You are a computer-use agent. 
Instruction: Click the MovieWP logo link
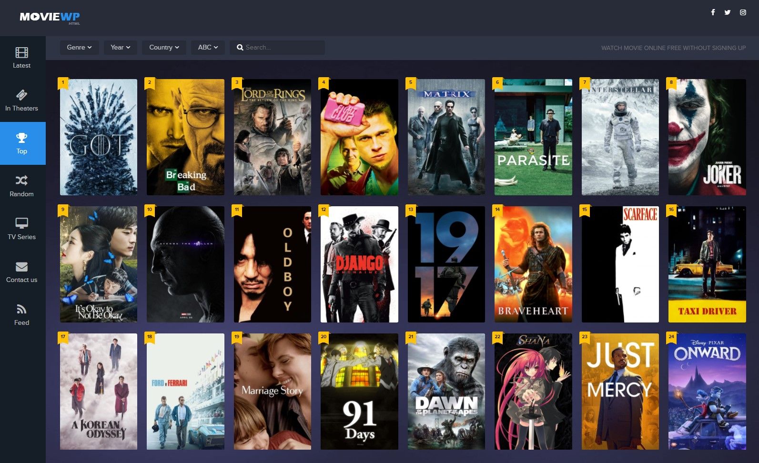tap(50, 17)
